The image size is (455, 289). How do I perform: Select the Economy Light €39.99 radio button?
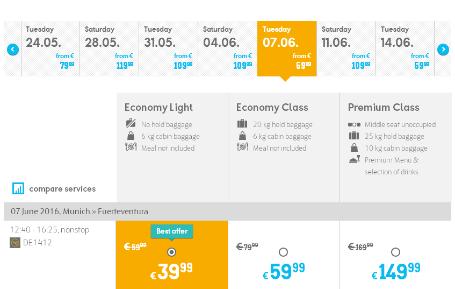[x=171, y=252]
